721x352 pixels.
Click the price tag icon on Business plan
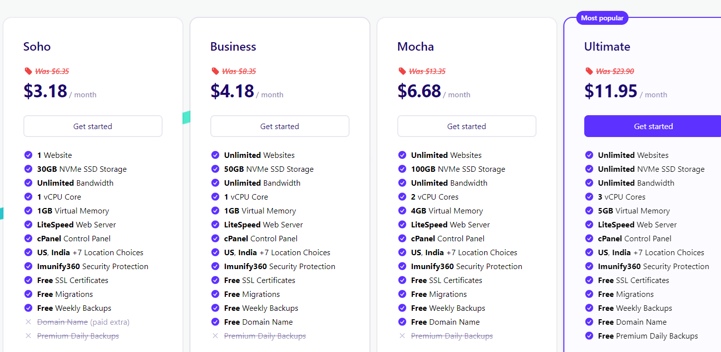pos(215,71)
